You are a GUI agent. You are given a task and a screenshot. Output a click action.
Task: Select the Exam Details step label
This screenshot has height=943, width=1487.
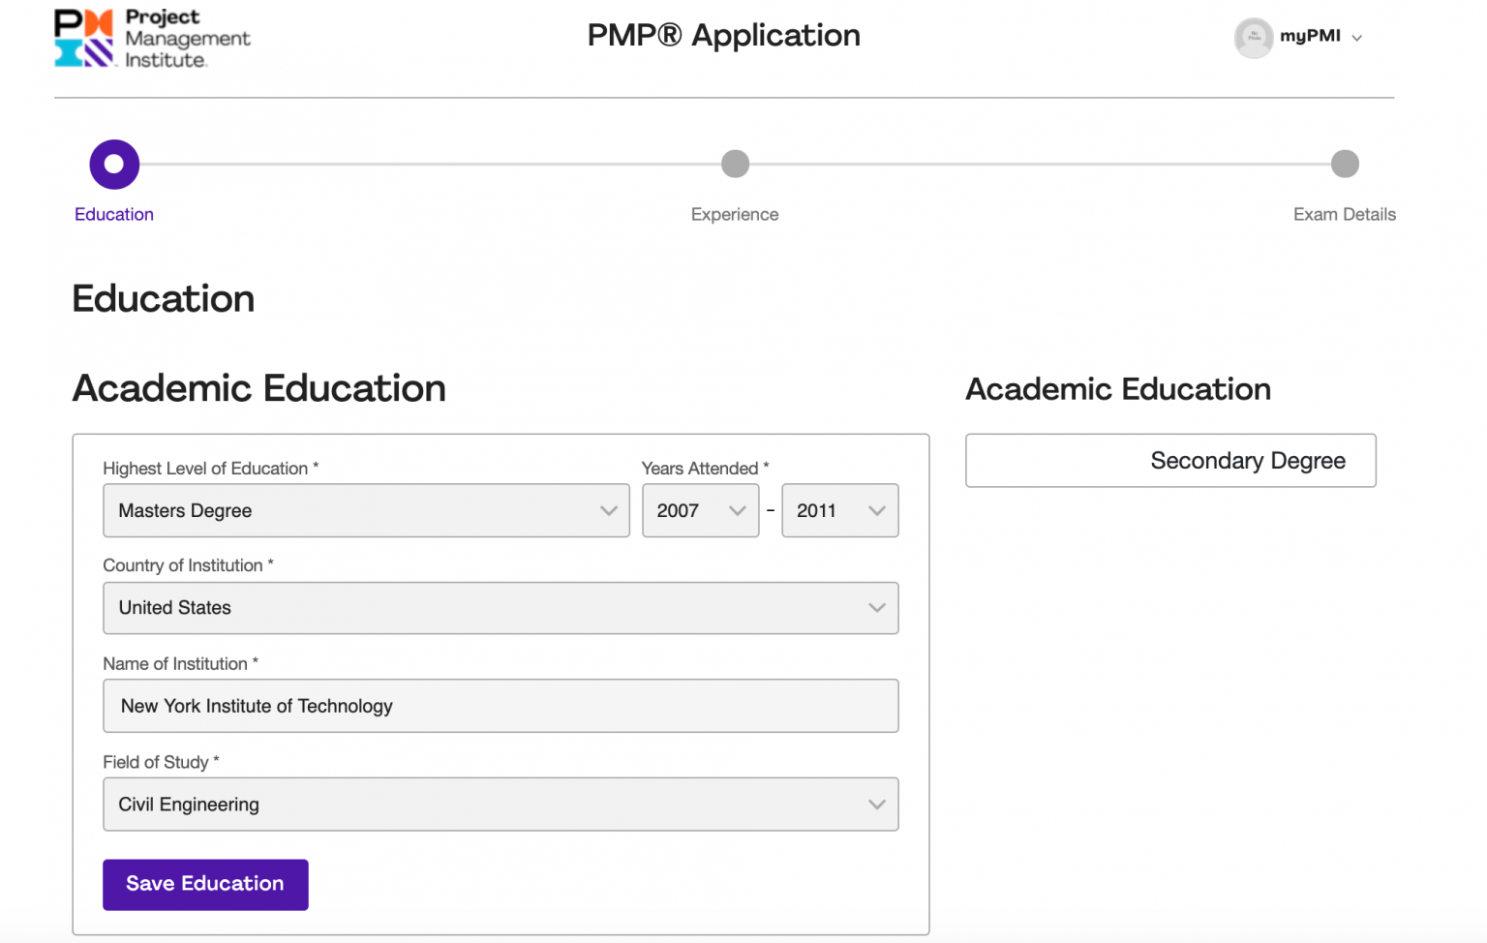point(1345,214)
